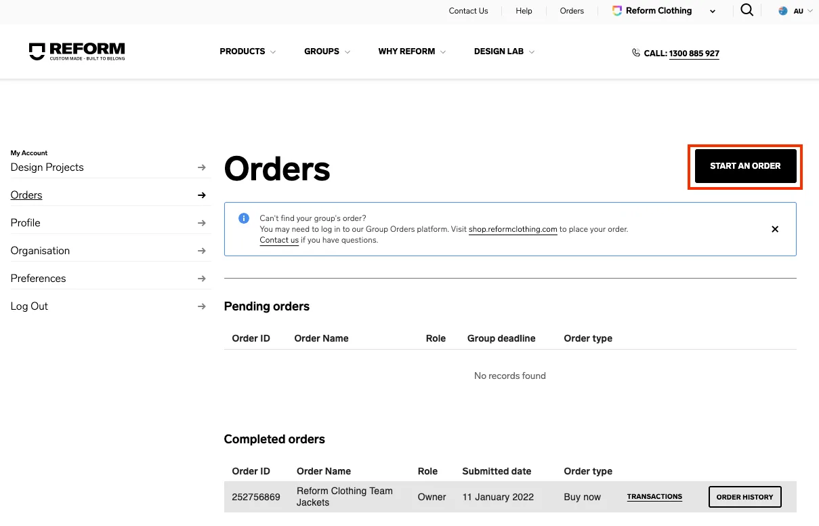Click the Owner role cell
Screen dimensions: 819x526
click(432, 497)
